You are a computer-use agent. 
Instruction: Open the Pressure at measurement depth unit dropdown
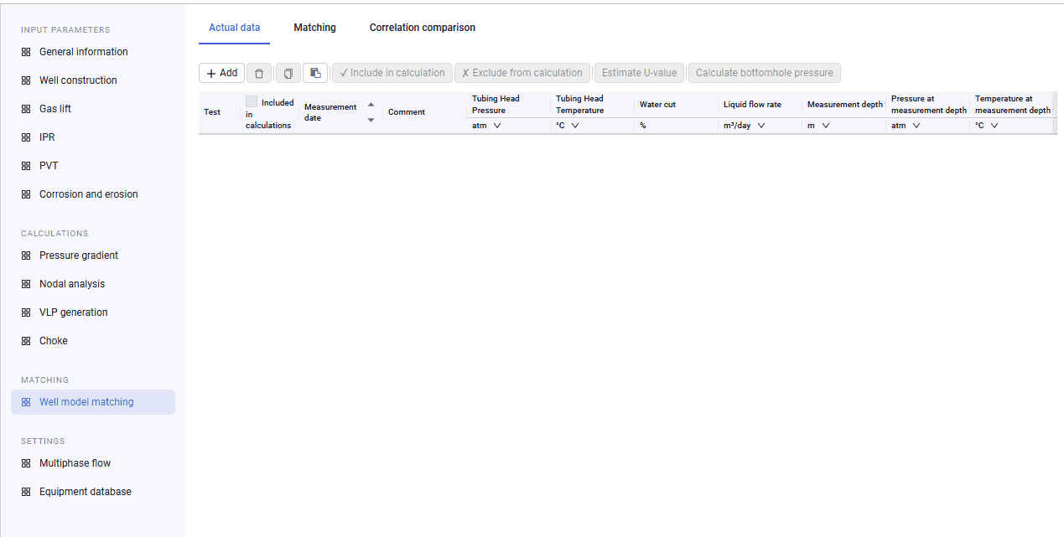tap(906, 126)
